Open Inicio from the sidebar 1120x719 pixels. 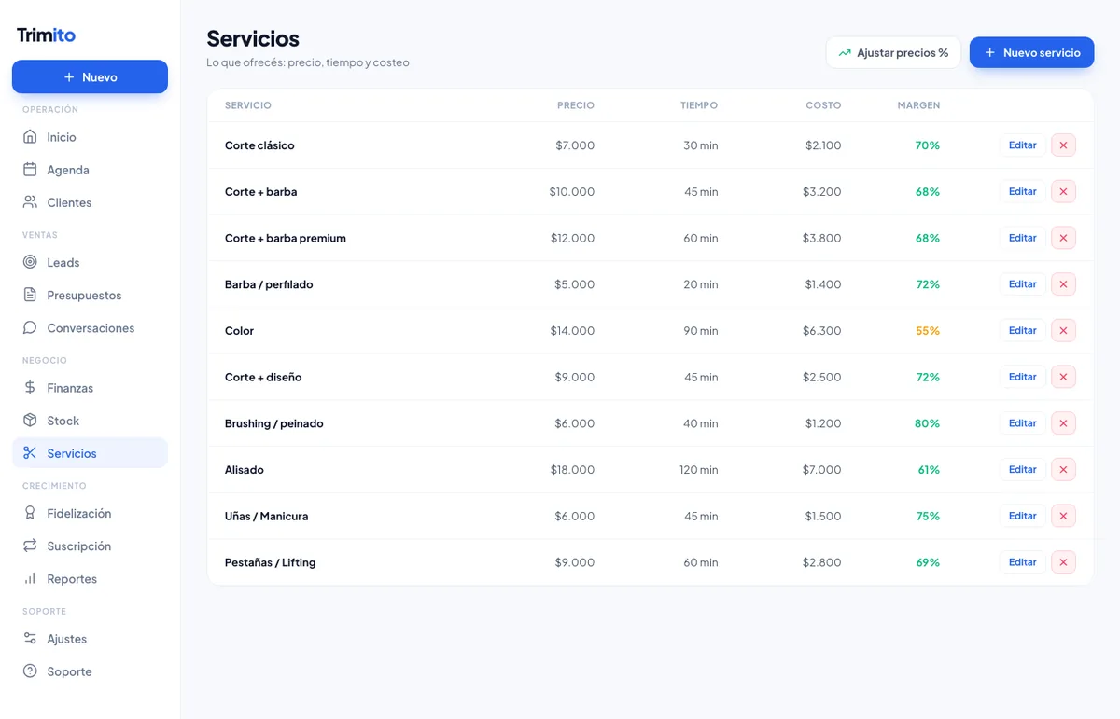tap(90, 137)
